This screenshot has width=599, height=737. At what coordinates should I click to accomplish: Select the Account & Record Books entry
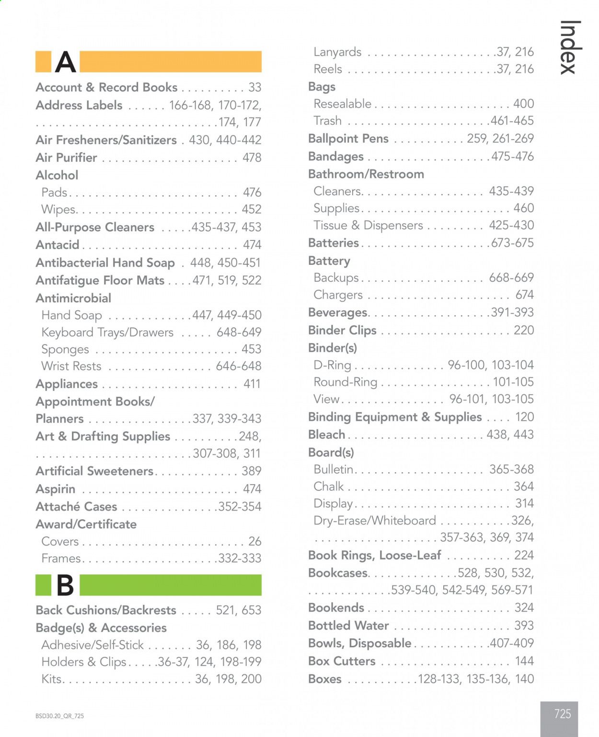click(149, 87)
